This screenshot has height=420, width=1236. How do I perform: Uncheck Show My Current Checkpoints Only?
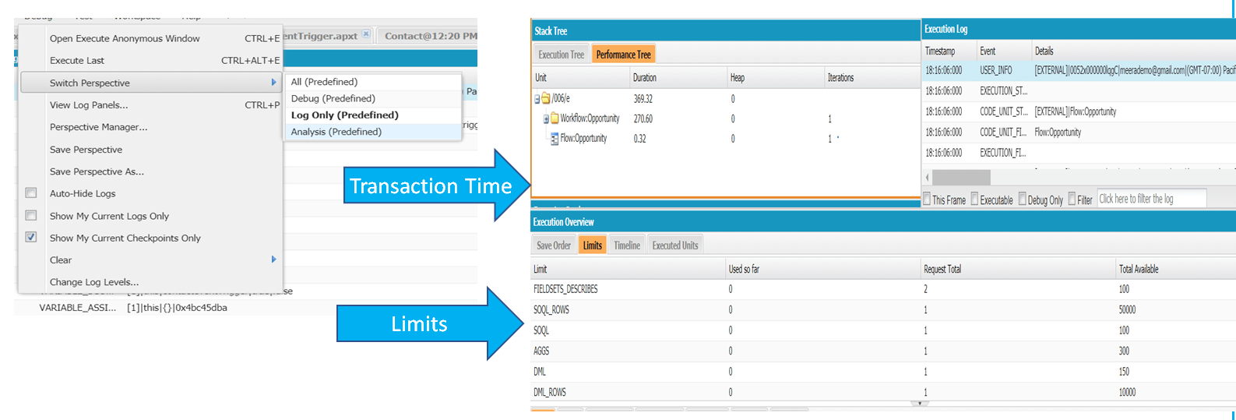point(31,238)
